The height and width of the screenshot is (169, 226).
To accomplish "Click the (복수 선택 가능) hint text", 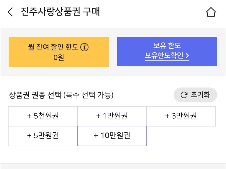I will point(88,95).
